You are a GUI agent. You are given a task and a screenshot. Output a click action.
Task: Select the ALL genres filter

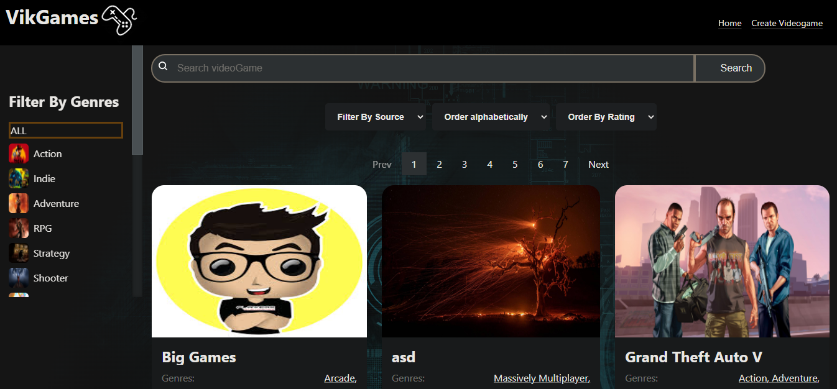65,130
